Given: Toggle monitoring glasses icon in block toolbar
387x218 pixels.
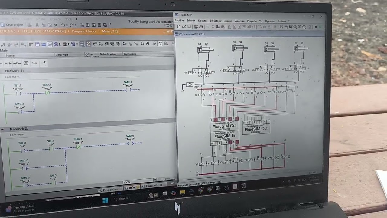Looking at the screenshot, I should [x=160, y=44].
